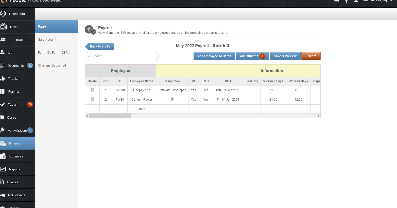
Task: Click the Ganesh Pawar name cell
Action: (x=142, y=100)
